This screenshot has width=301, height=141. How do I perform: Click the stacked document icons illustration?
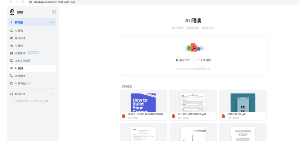(x=194, y=48)
